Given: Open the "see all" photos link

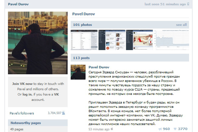Looking at the screenshot, I should pyautogui.click(x=181, y=25).
